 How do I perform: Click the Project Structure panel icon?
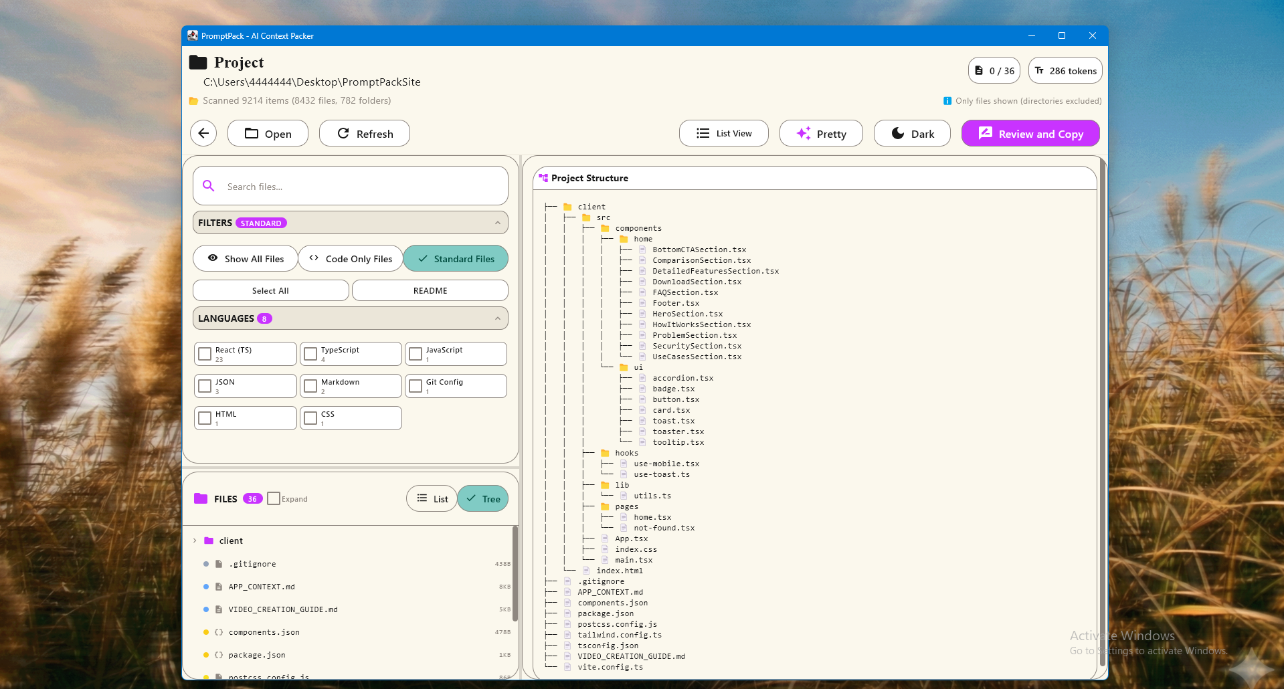542,177
